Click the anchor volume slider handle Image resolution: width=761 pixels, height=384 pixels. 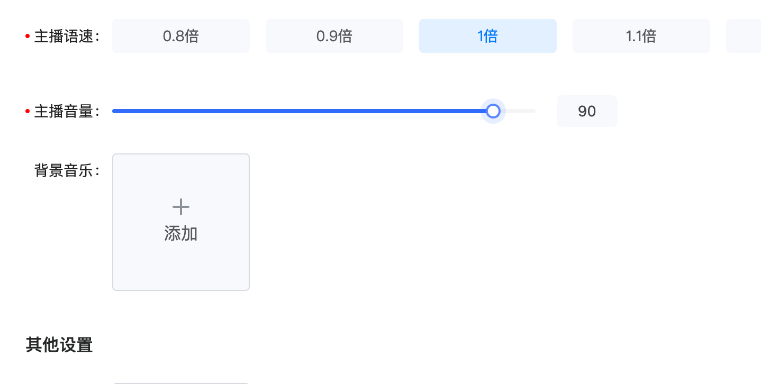[x=493, y=111]
